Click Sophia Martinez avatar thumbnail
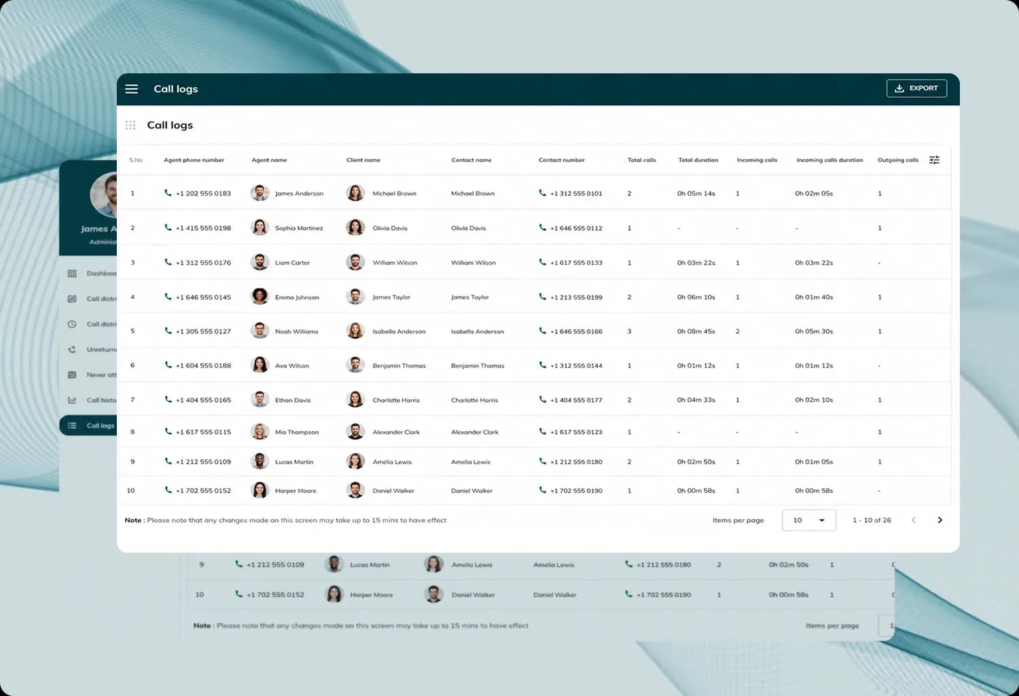This screenshot has height=696, width=1019. 260,227
